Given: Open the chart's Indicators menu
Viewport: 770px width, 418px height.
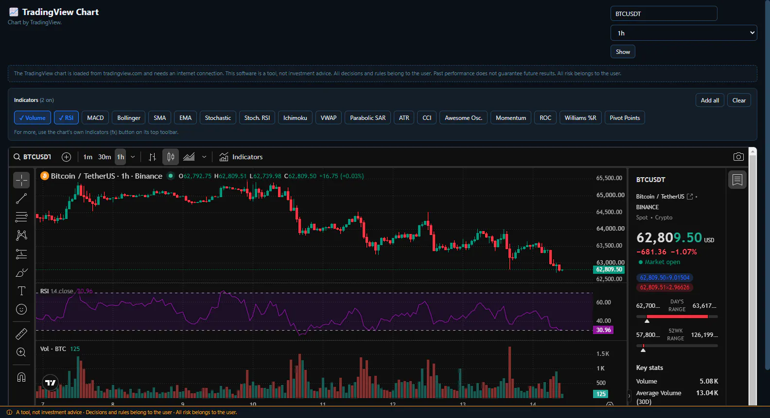Looking at the screenshot, I should coord(241,157).
